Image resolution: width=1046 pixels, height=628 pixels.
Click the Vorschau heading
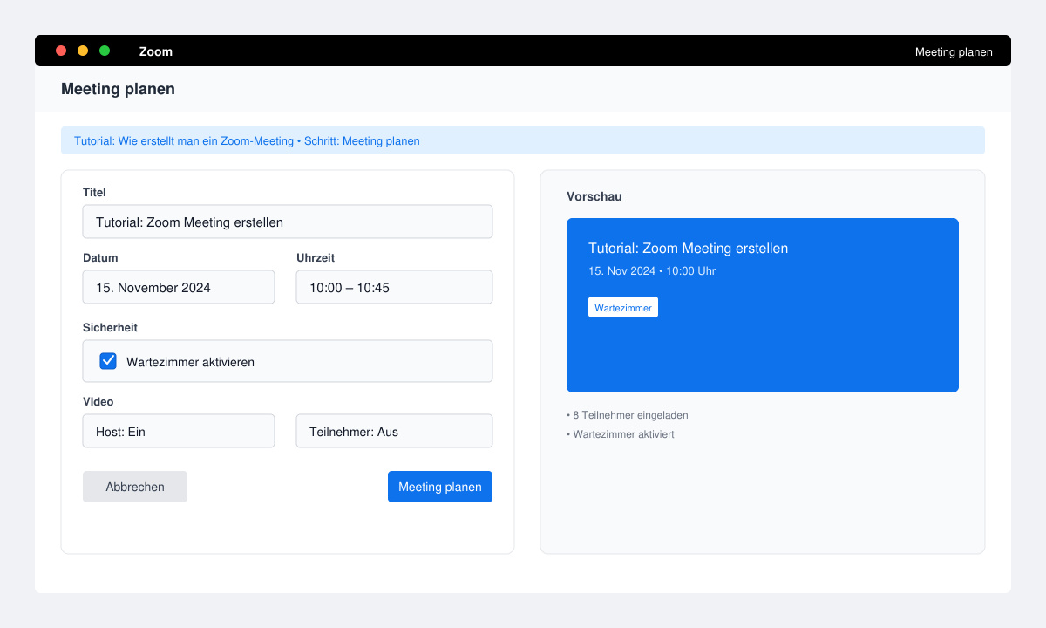coord(594,197)
